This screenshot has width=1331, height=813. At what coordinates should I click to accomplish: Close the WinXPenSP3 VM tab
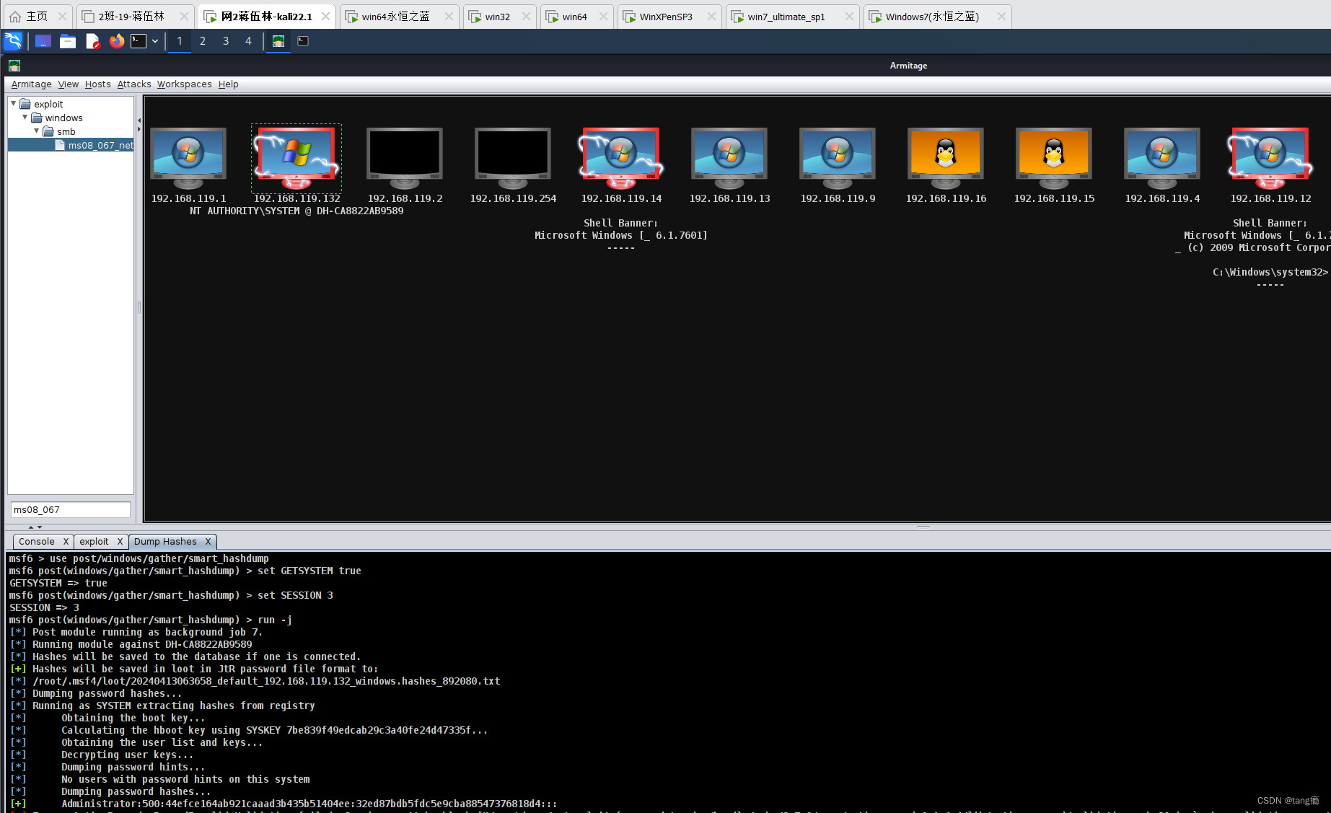711,16
